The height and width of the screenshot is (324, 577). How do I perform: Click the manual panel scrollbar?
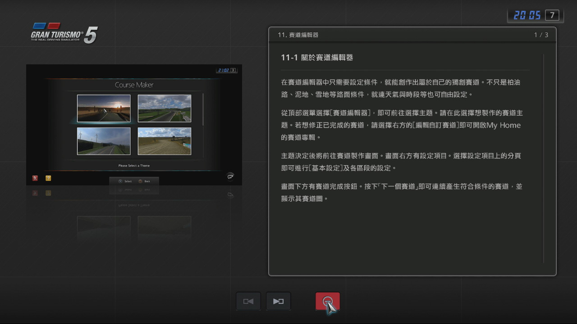tap(544, 157)
